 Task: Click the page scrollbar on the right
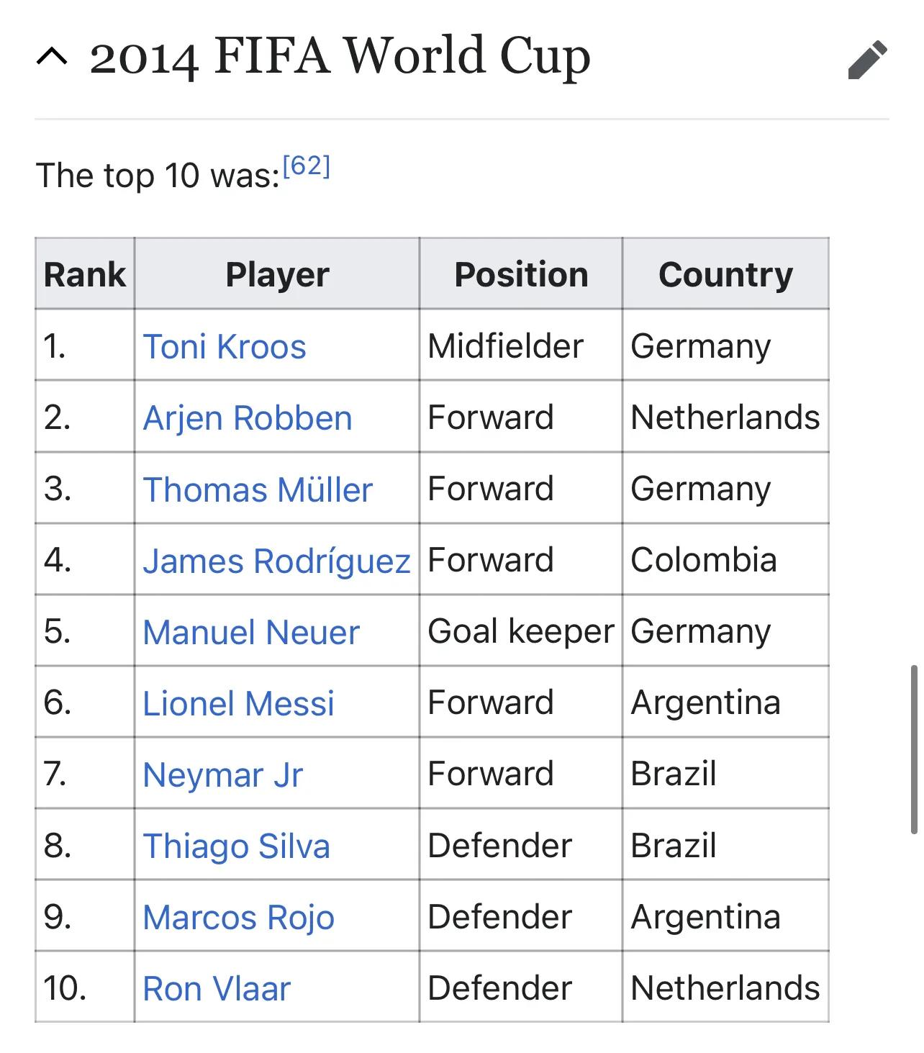coord(914,749)
